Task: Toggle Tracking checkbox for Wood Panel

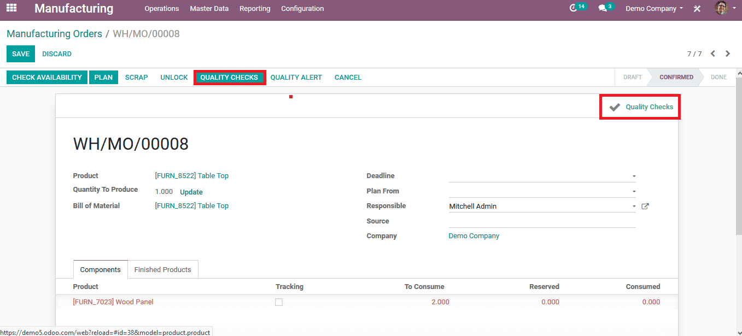Action: pos(279,302)
